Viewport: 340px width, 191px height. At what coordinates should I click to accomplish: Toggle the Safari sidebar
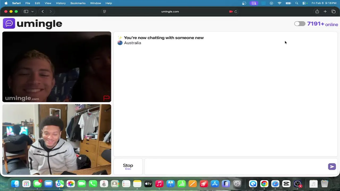coord(26,11)
